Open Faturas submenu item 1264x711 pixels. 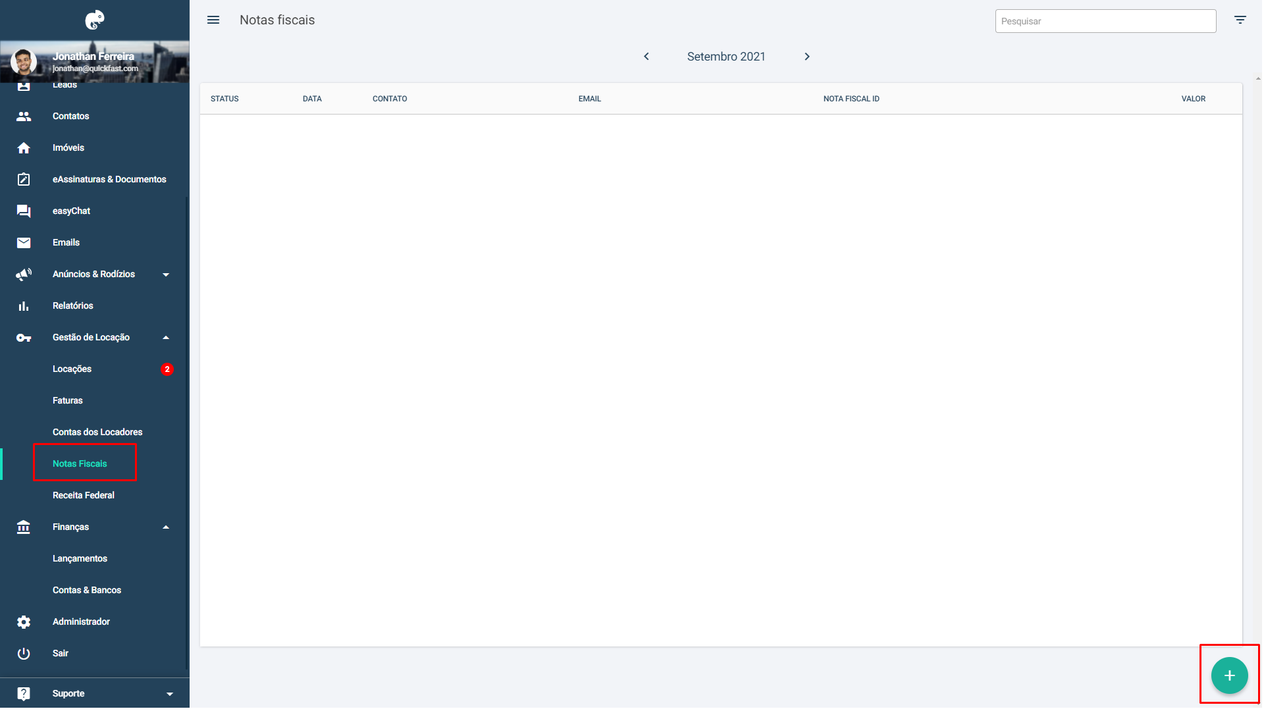68,401
